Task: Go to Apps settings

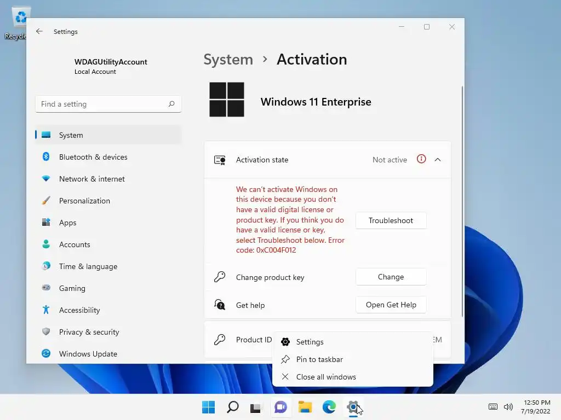Action: [x=108, y=223]
